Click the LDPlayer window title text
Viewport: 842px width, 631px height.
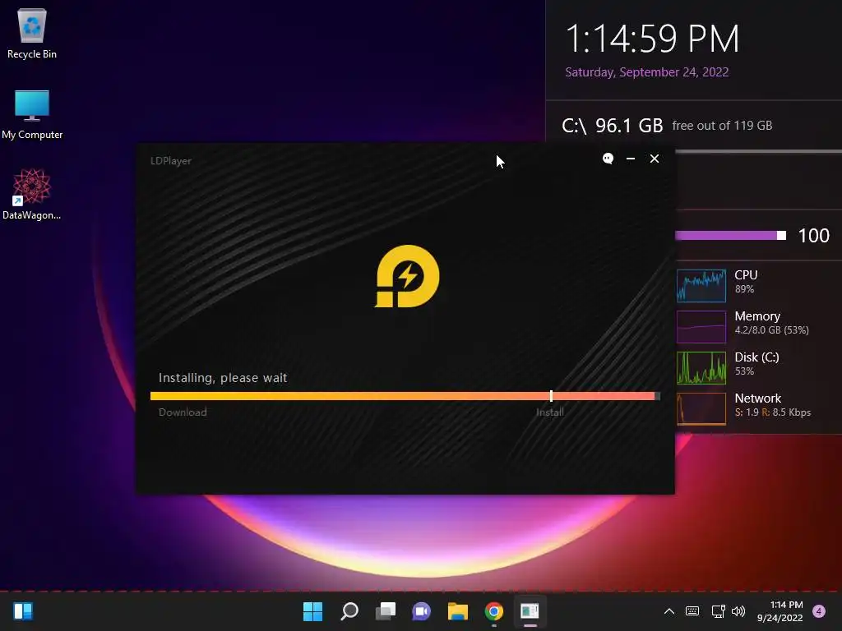(x=171, y=160)
